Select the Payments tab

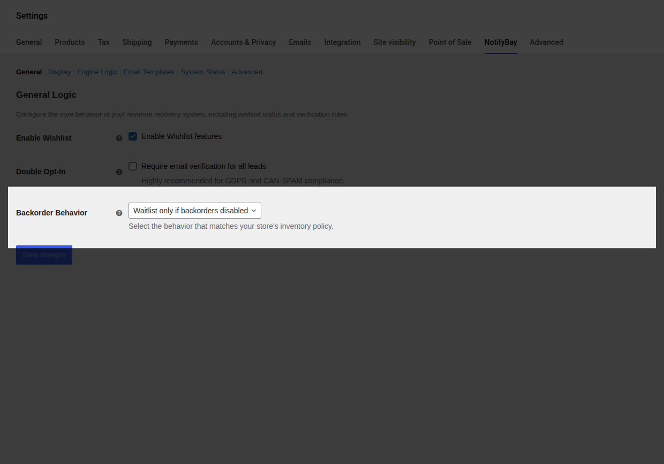182,42
